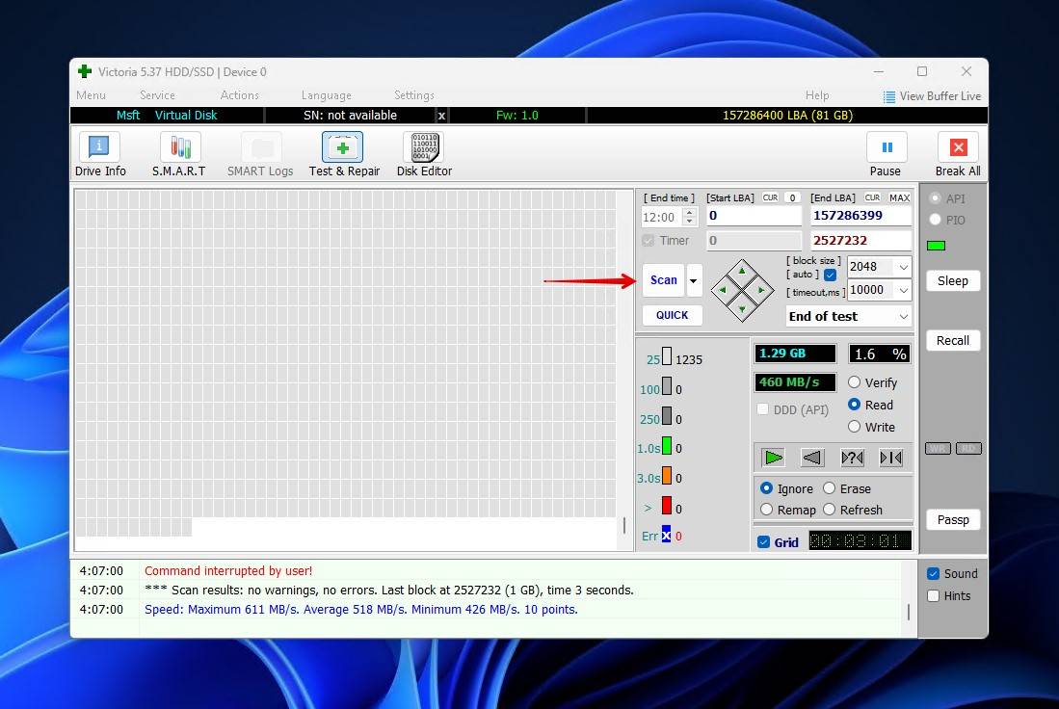Click the End time stepper arrows

[x=690, y=217]
